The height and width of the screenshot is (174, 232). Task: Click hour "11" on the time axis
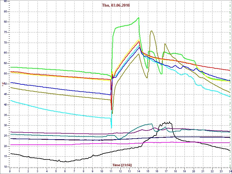pos(111,171)
